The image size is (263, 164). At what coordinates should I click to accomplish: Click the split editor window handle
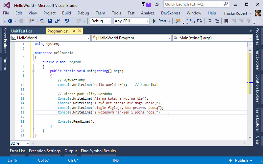[x=250, y=44]
